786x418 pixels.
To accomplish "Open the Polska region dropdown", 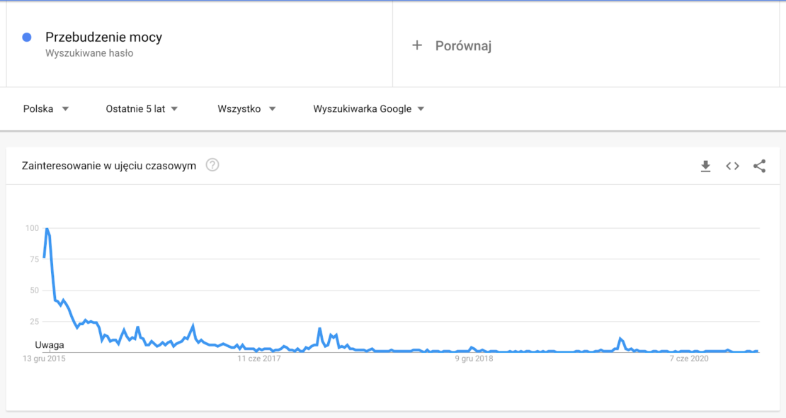I will tap(46, 108).
